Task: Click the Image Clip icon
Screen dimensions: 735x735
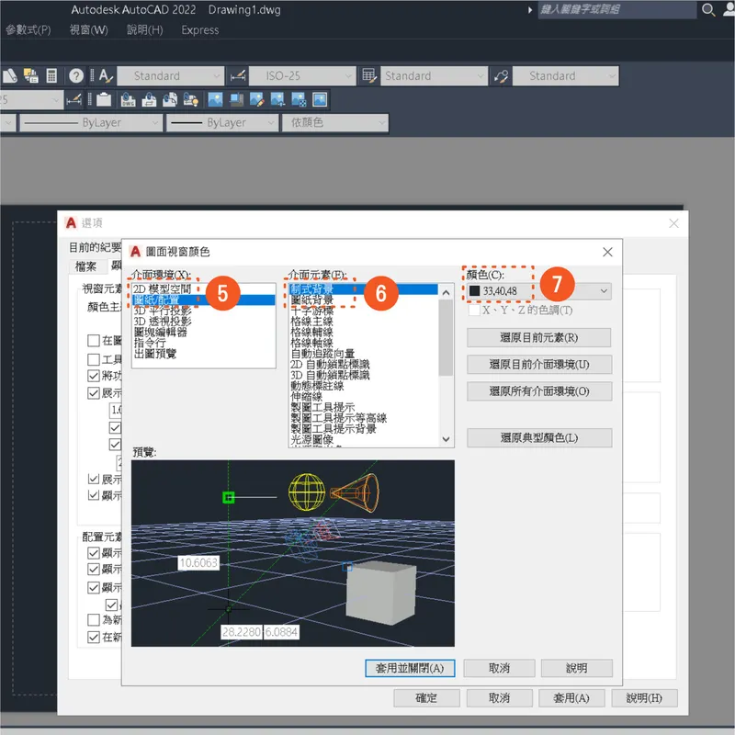Action: click(236, 99)
